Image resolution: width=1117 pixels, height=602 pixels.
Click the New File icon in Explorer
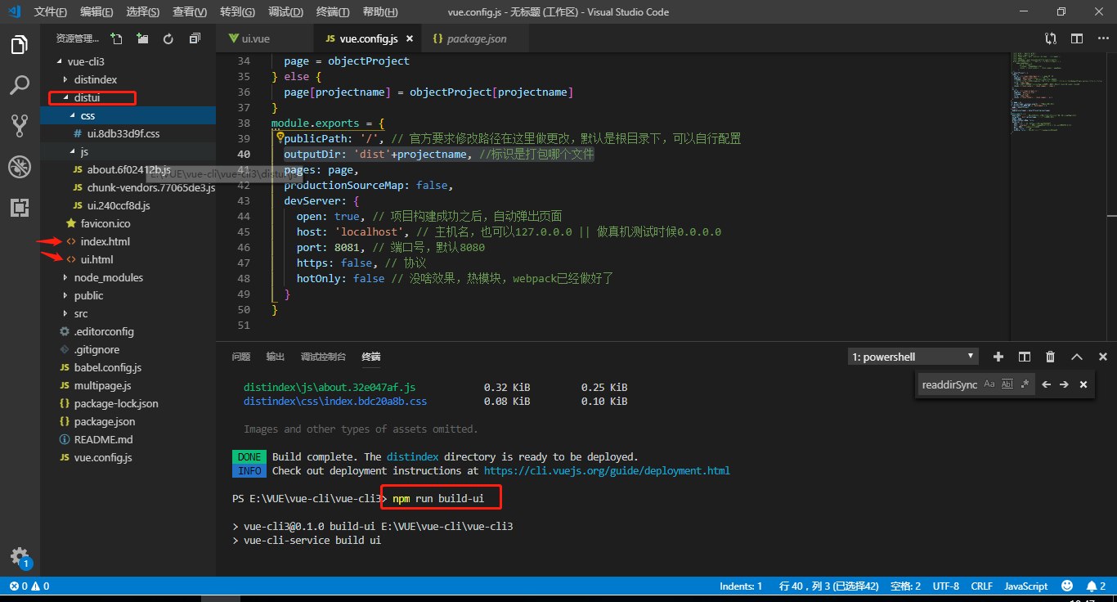[x=116, y=38]
